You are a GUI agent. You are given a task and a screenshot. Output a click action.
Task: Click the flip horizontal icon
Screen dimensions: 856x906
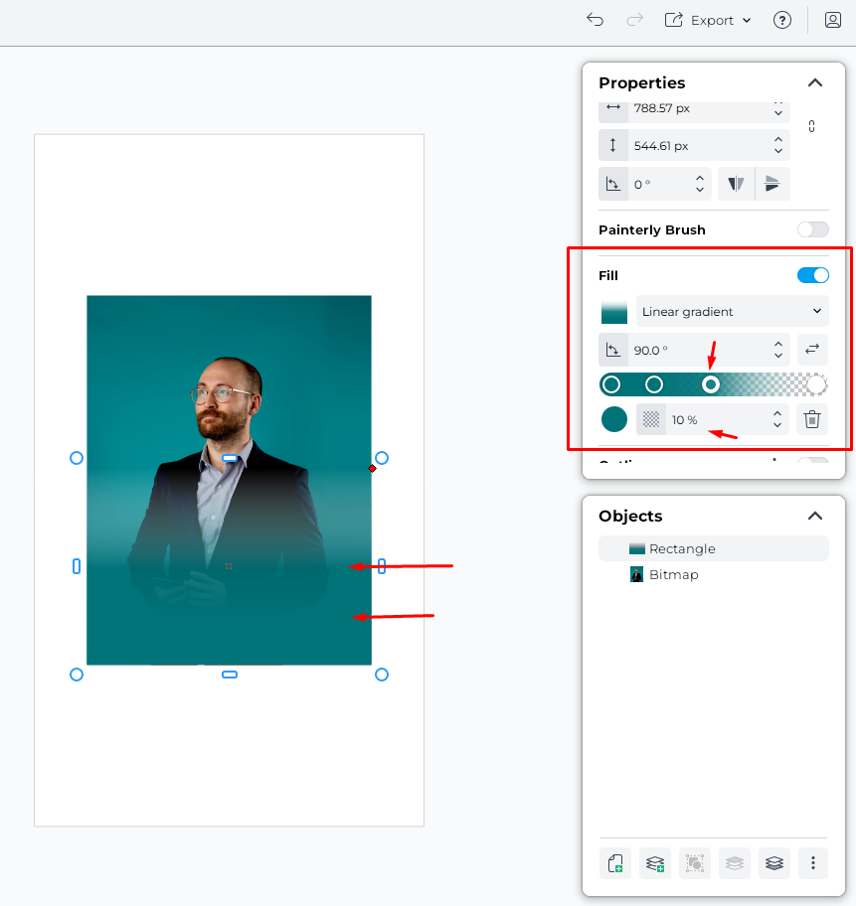(736, 184)
